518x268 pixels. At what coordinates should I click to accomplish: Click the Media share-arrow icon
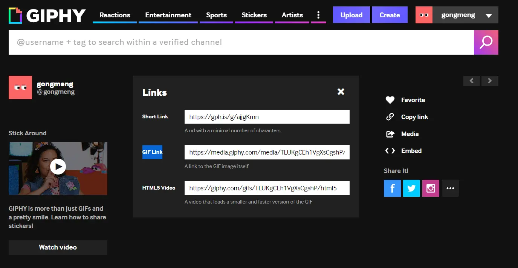point(390,134)
